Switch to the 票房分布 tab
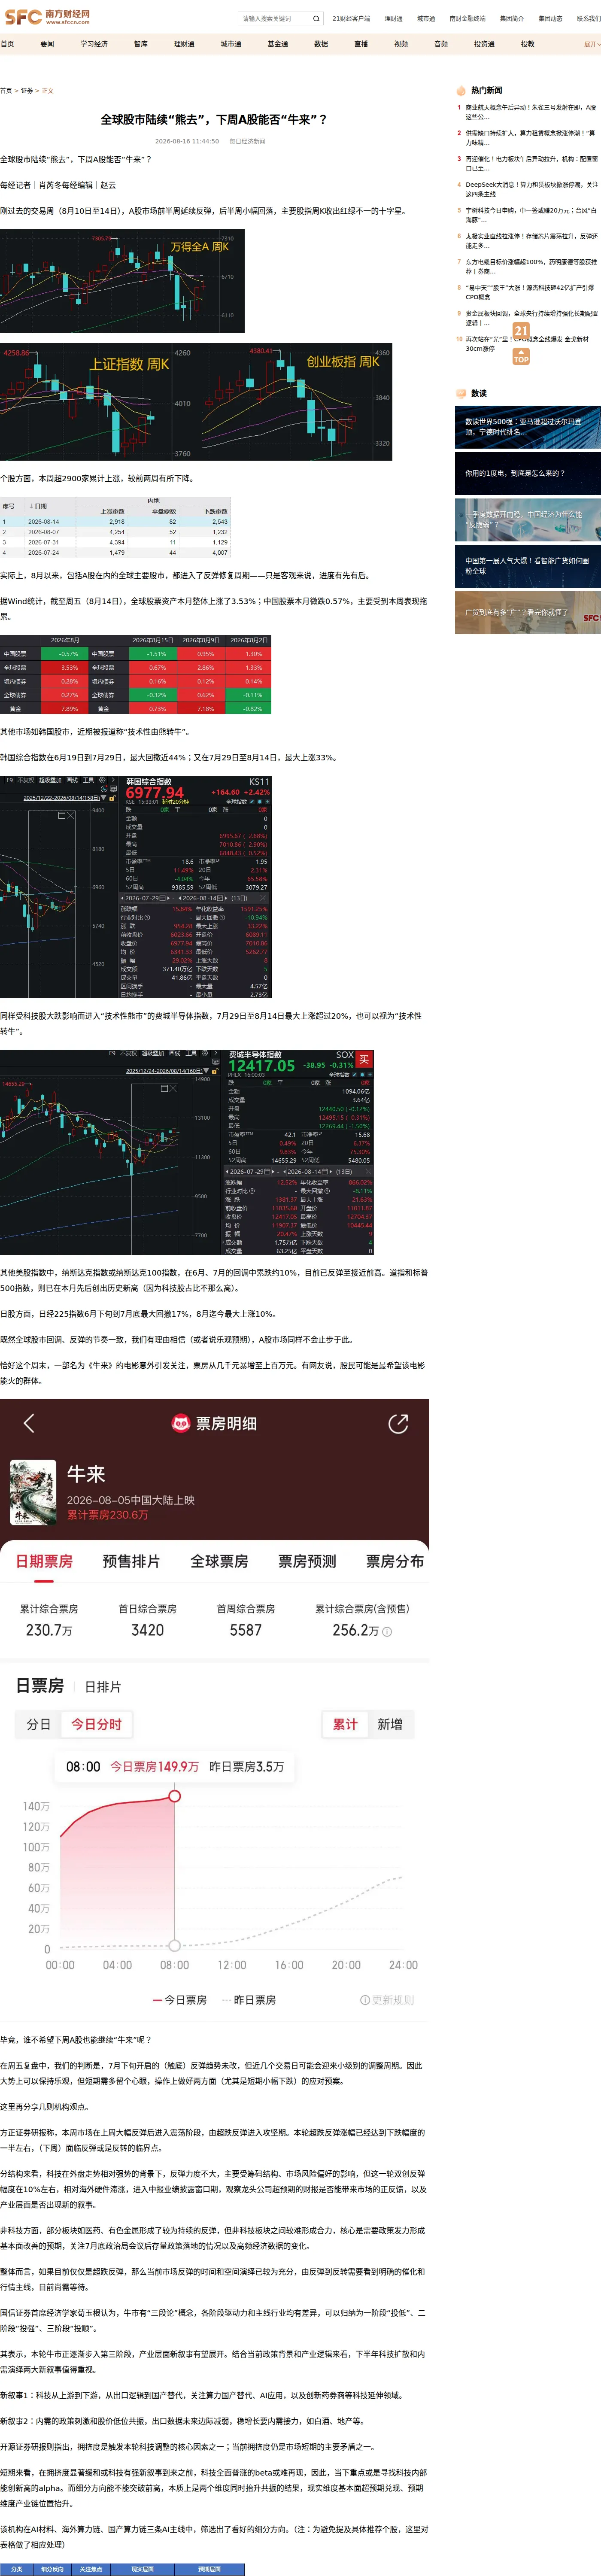The image size is (601, 2576). [395, 1561]
